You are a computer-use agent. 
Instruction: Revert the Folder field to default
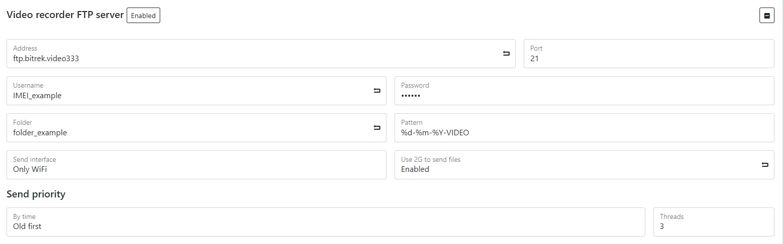tap(377, 128)
